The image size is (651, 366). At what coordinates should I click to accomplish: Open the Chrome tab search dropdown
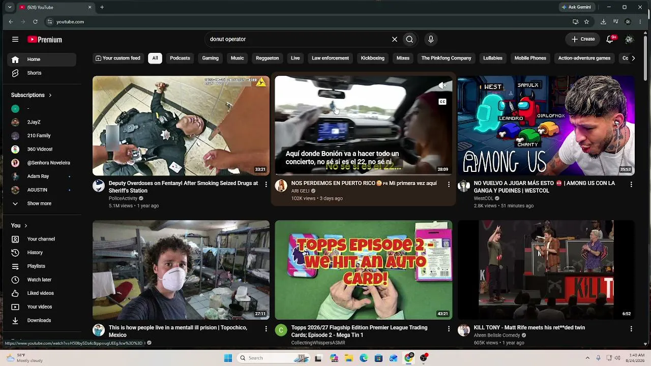(10, 7)
